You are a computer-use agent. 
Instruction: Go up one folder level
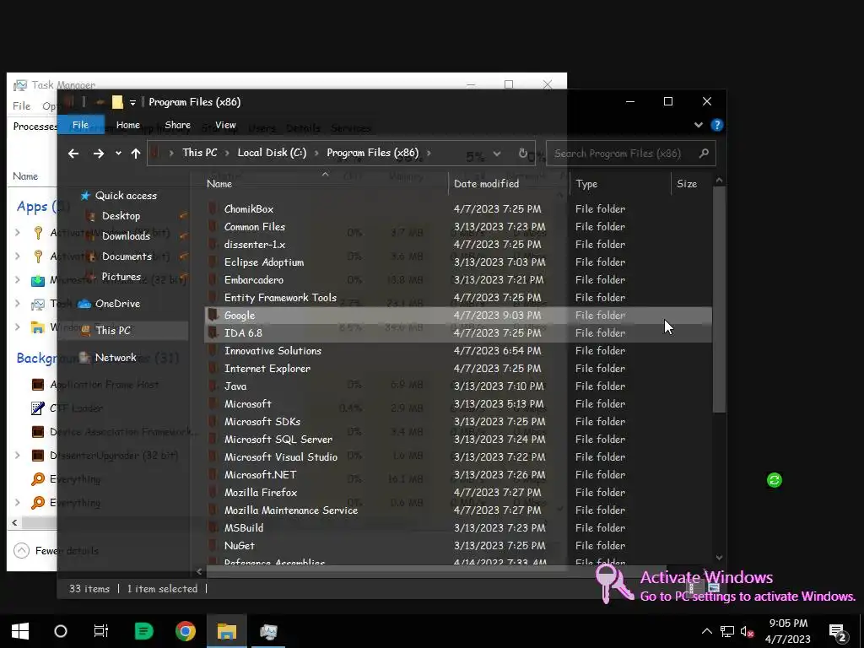tap(136, 154)
